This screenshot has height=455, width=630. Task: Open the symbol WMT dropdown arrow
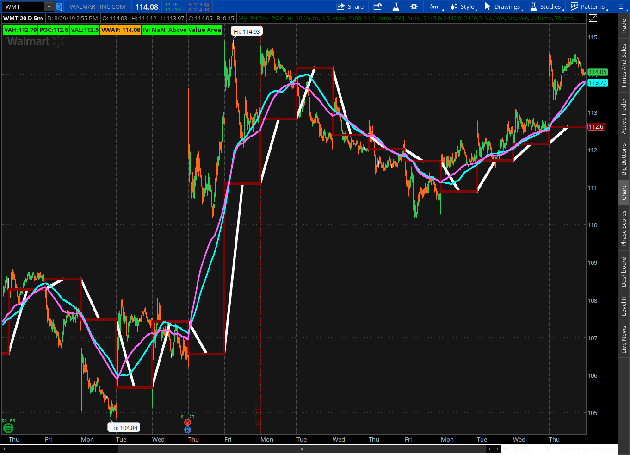click(x=49, y=6)
